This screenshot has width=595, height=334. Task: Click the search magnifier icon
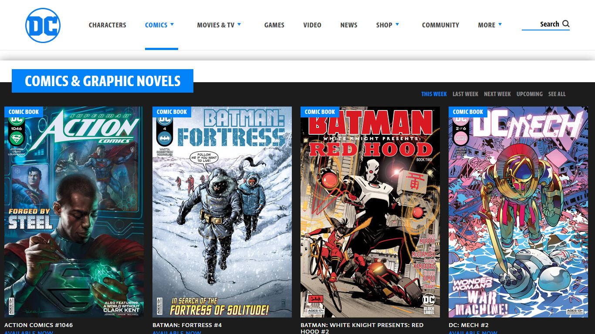coord(566,24)
